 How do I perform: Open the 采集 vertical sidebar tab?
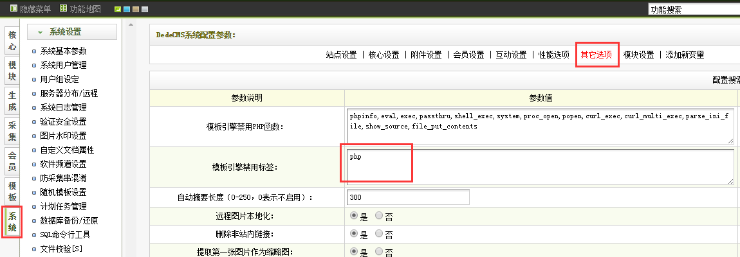coord(12,131)
